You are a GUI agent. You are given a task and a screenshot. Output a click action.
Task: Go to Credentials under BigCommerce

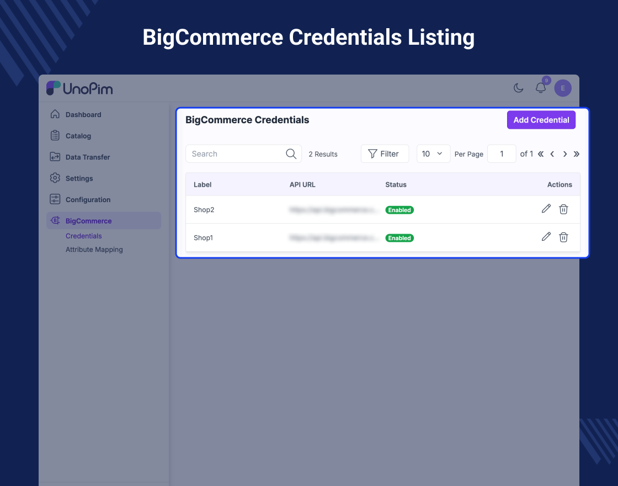point(84,236)
